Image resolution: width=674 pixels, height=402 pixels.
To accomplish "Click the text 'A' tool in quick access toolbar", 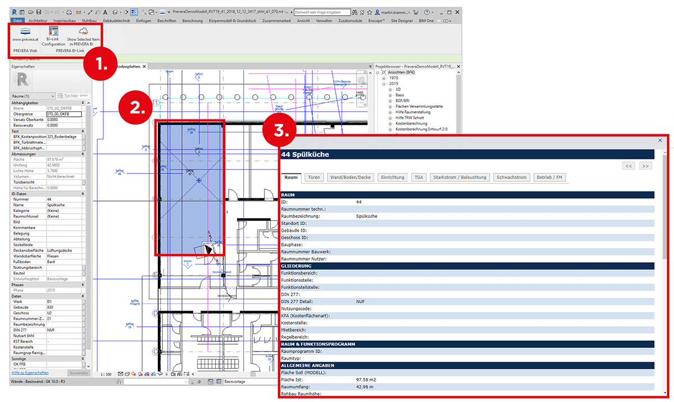I will point(105,12).
